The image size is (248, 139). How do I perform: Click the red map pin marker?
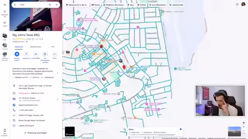click(x=124, y=67)
